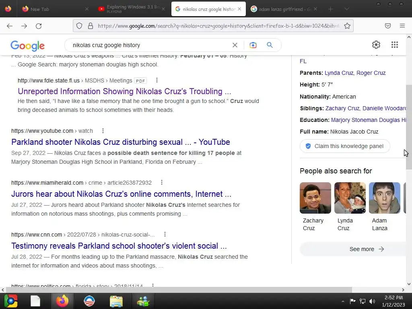Open Lynda Cruz photo thumbnail
Screen dimensions: 412x309
tap(350, 198)
